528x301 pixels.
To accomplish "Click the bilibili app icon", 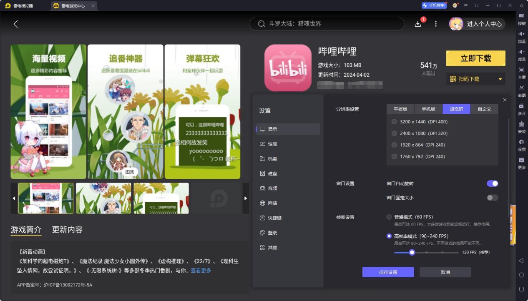I will click(x=288, y=68).
